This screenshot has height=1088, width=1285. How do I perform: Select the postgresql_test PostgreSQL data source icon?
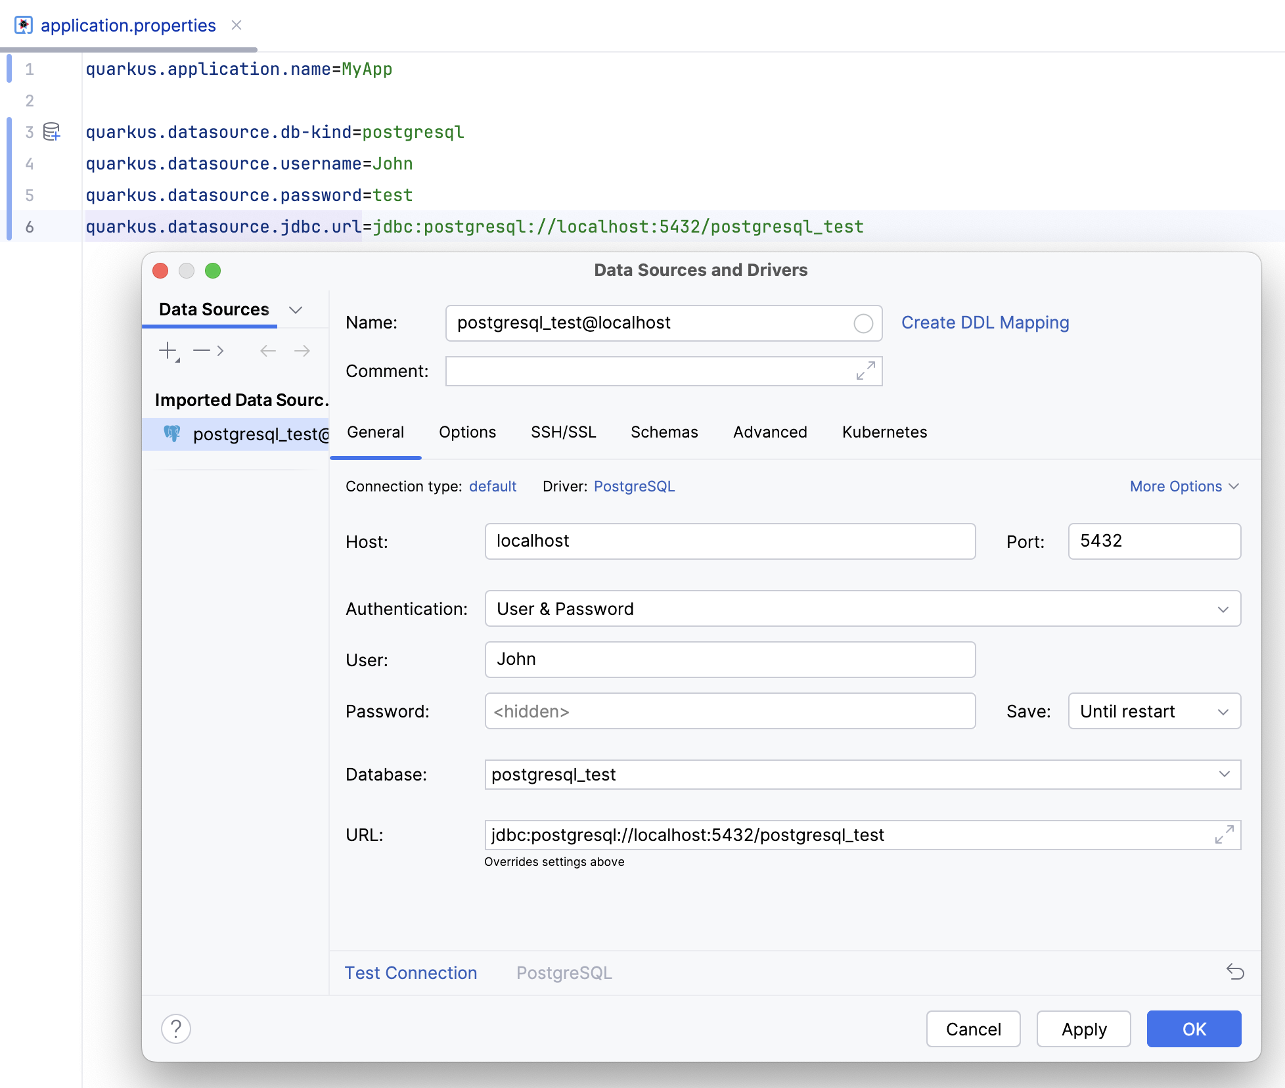[173, 434]
